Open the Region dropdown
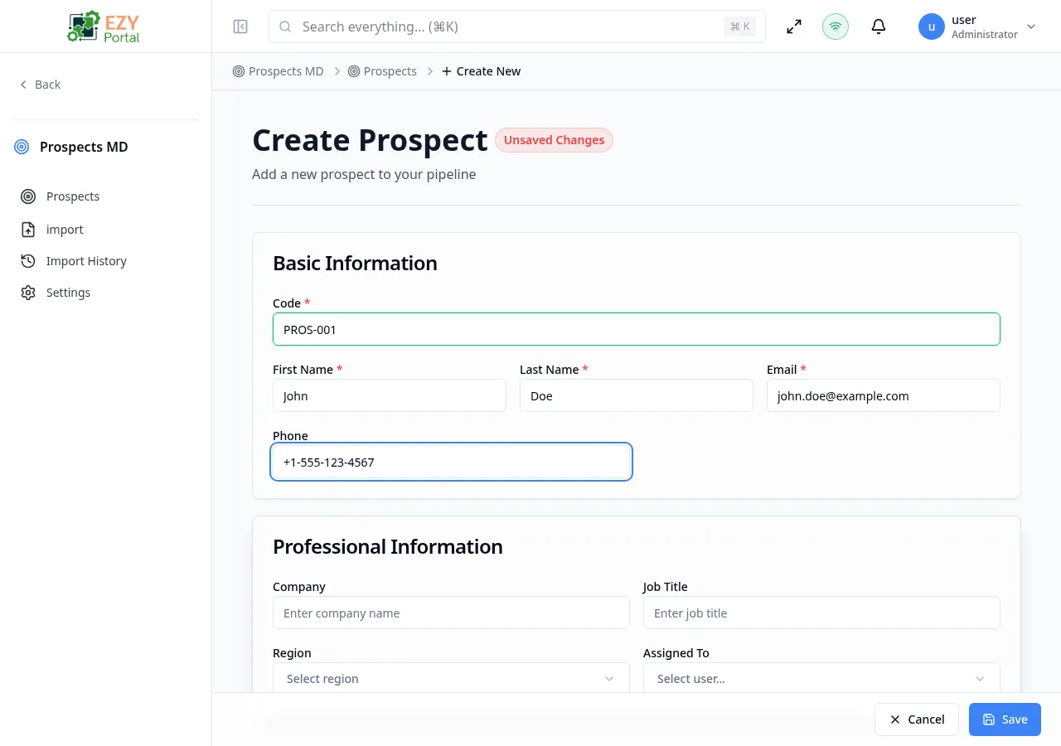This screenshot has height=746, width=1061. (451, 678)
